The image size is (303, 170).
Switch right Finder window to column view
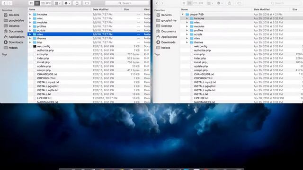coord(195,3)
